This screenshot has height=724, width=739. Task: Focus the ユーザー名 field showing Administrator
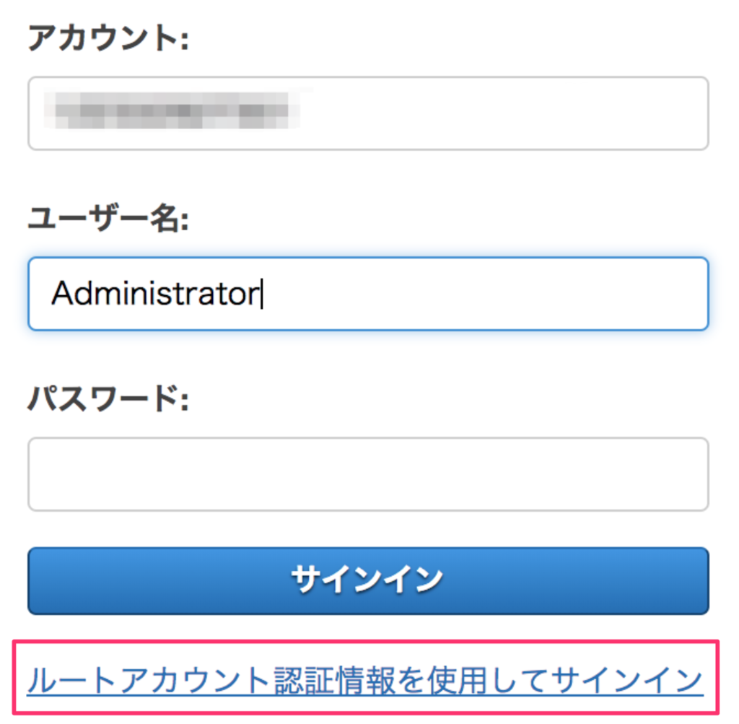368,293
